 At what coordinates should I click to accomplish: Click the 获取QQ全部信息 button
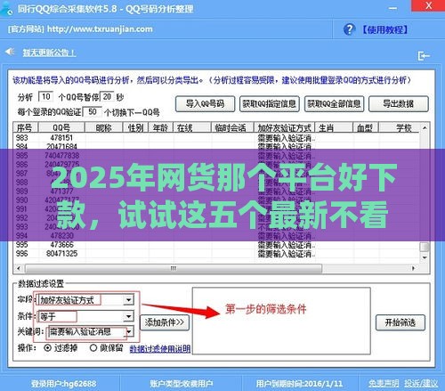tap(335, 104)
